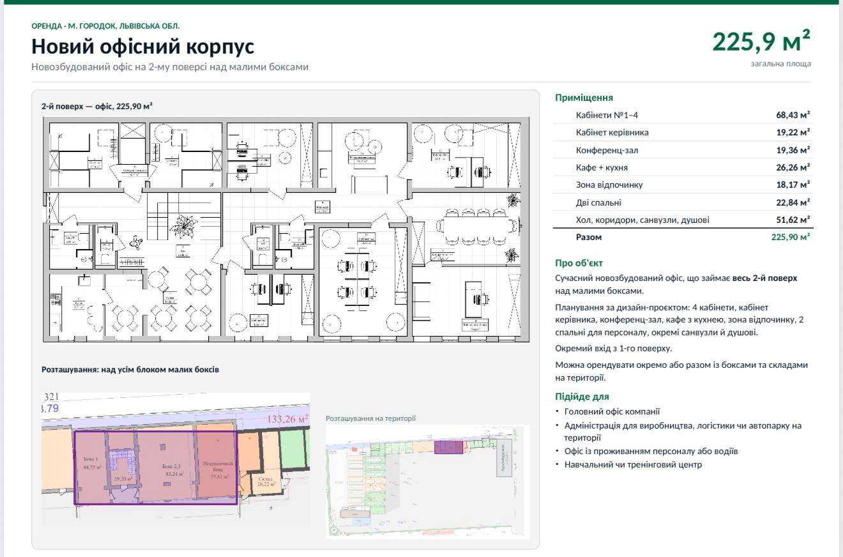Select the "Конференц-зал" row
Viewport: 843px width, 557px height.
(x=684, y=150)
